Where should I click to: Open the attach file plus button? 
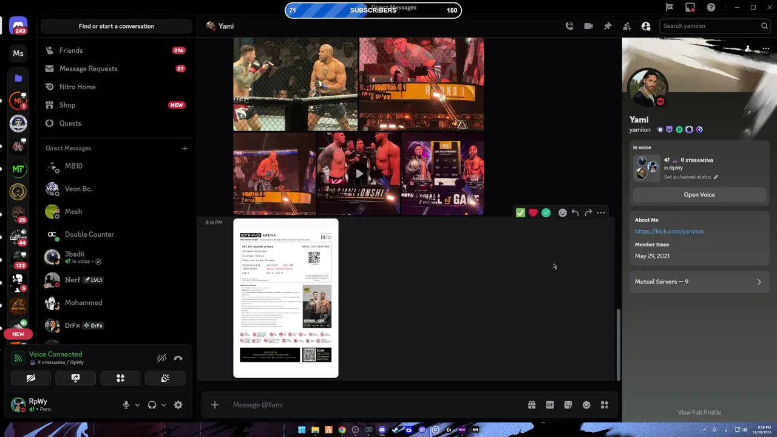click(x=215, y=405)
